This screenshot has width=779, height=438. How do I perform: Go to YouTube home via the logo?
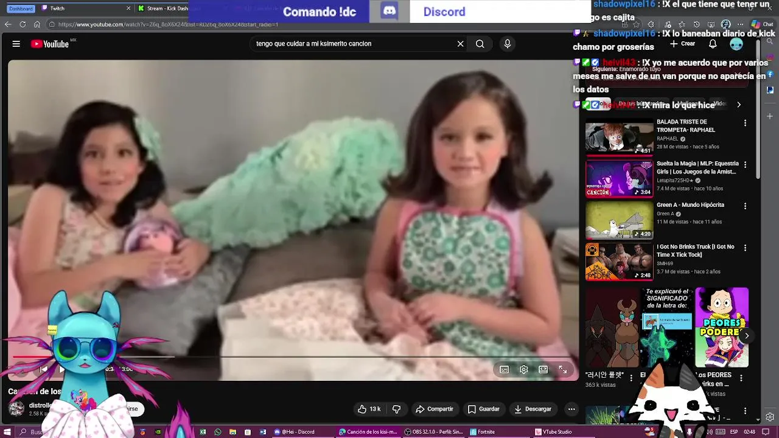click(50, 44)
